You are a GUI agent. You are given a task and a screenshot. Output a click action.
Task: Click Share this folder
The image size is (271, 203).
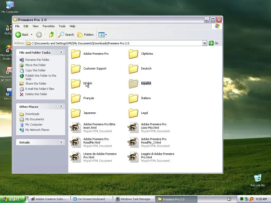(33, 84)
